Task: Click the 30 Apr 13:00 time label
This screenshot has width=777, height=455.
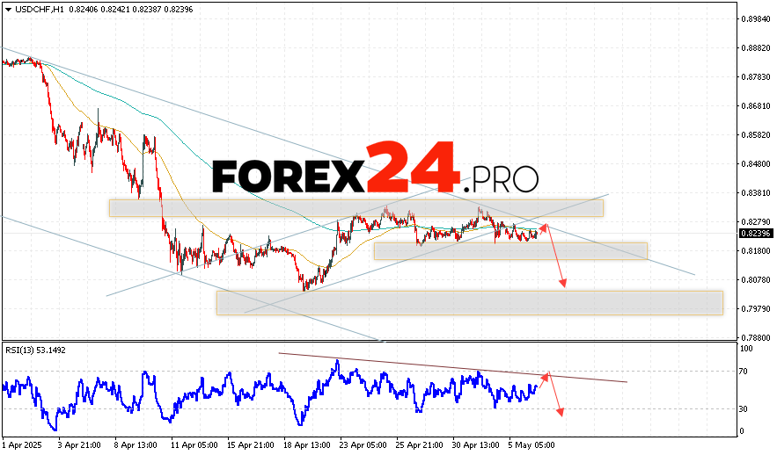Action: (x=476, y=445)
